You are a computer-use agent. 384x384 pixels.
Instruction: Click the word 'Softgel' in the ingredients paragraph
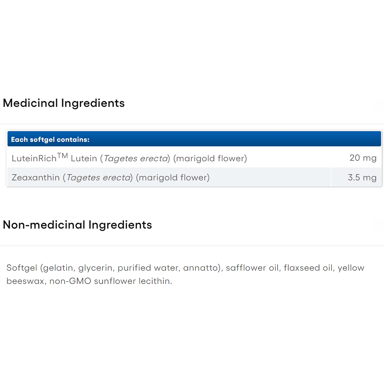pos(22,268)
